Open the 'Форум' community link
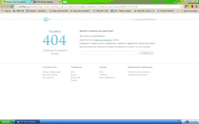Image resolution: width=199 pixels, height=124 pixels. pos(74,75)
